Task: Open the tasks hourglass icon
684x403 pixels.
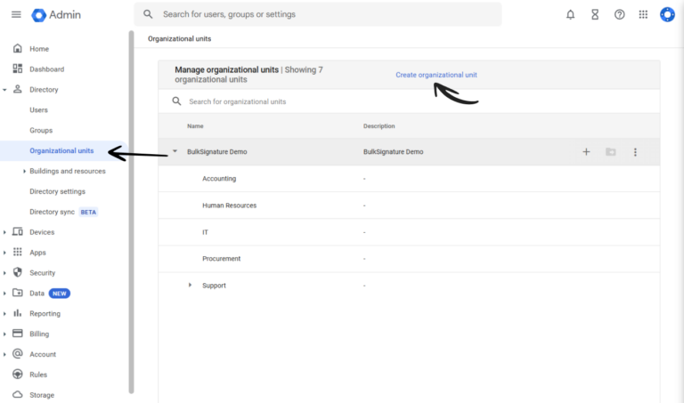Action: pos(595,14)
